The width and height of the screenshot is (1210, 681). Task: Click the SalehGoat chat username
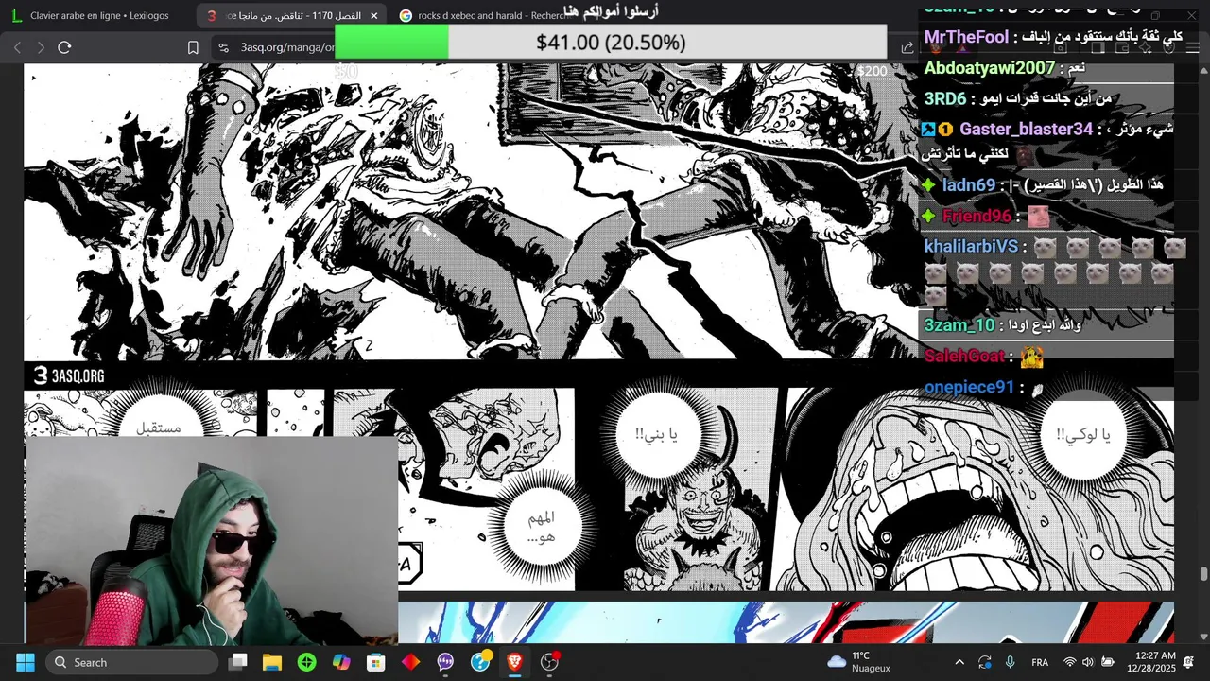(964, 356)
